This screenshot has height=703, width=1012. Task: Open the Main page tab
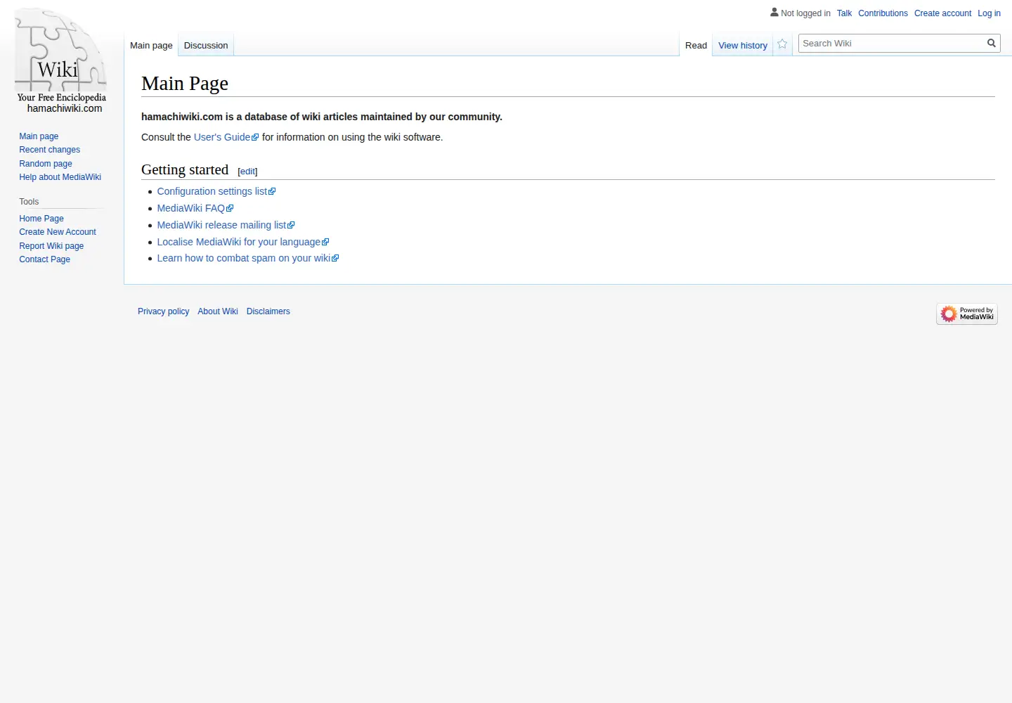tap(151, 45)
